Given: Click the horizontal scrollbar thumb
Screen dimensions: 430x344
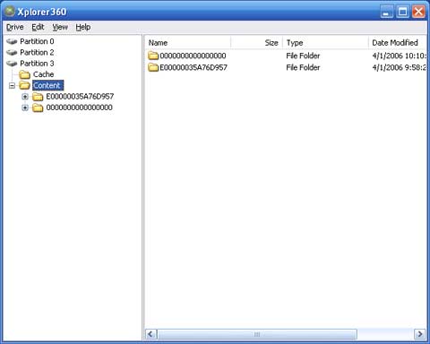Looking at the screenshot, I should (257, 334).
